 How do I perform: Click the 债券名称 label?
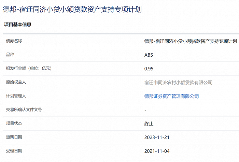click(14, 41)
